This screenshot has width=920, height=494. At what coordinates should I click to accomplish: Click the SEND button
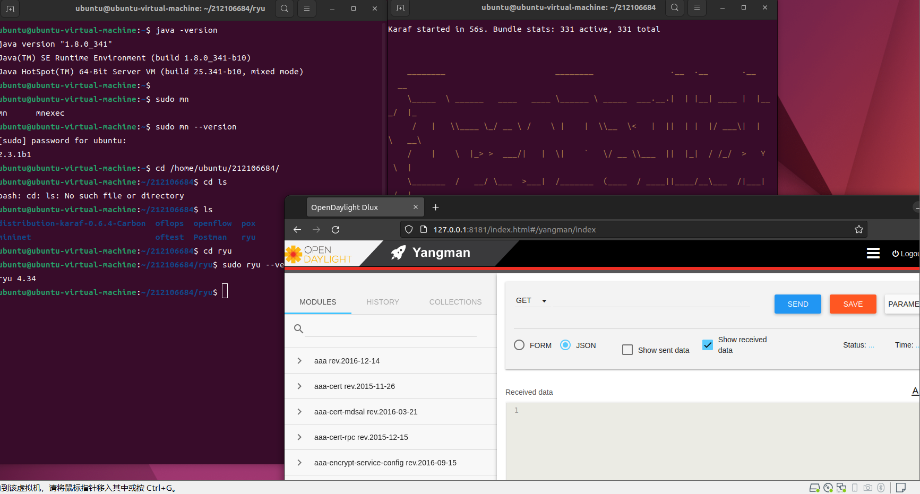[798, 304]
